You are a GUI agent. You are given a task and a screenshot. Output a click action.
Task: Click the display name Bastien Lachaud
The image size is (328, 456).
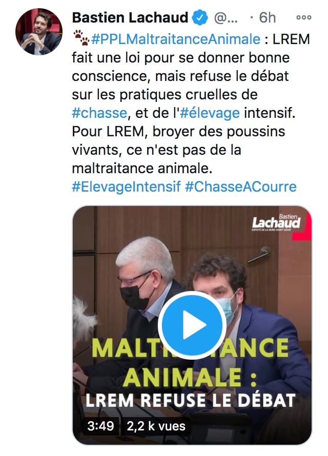(130, 18)
